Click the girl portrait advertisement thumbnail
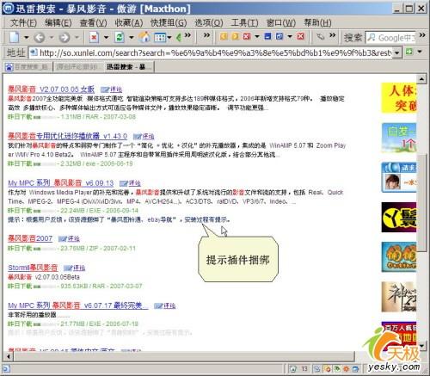This screenshot has height=376, width=430. (x=392, y=182)
